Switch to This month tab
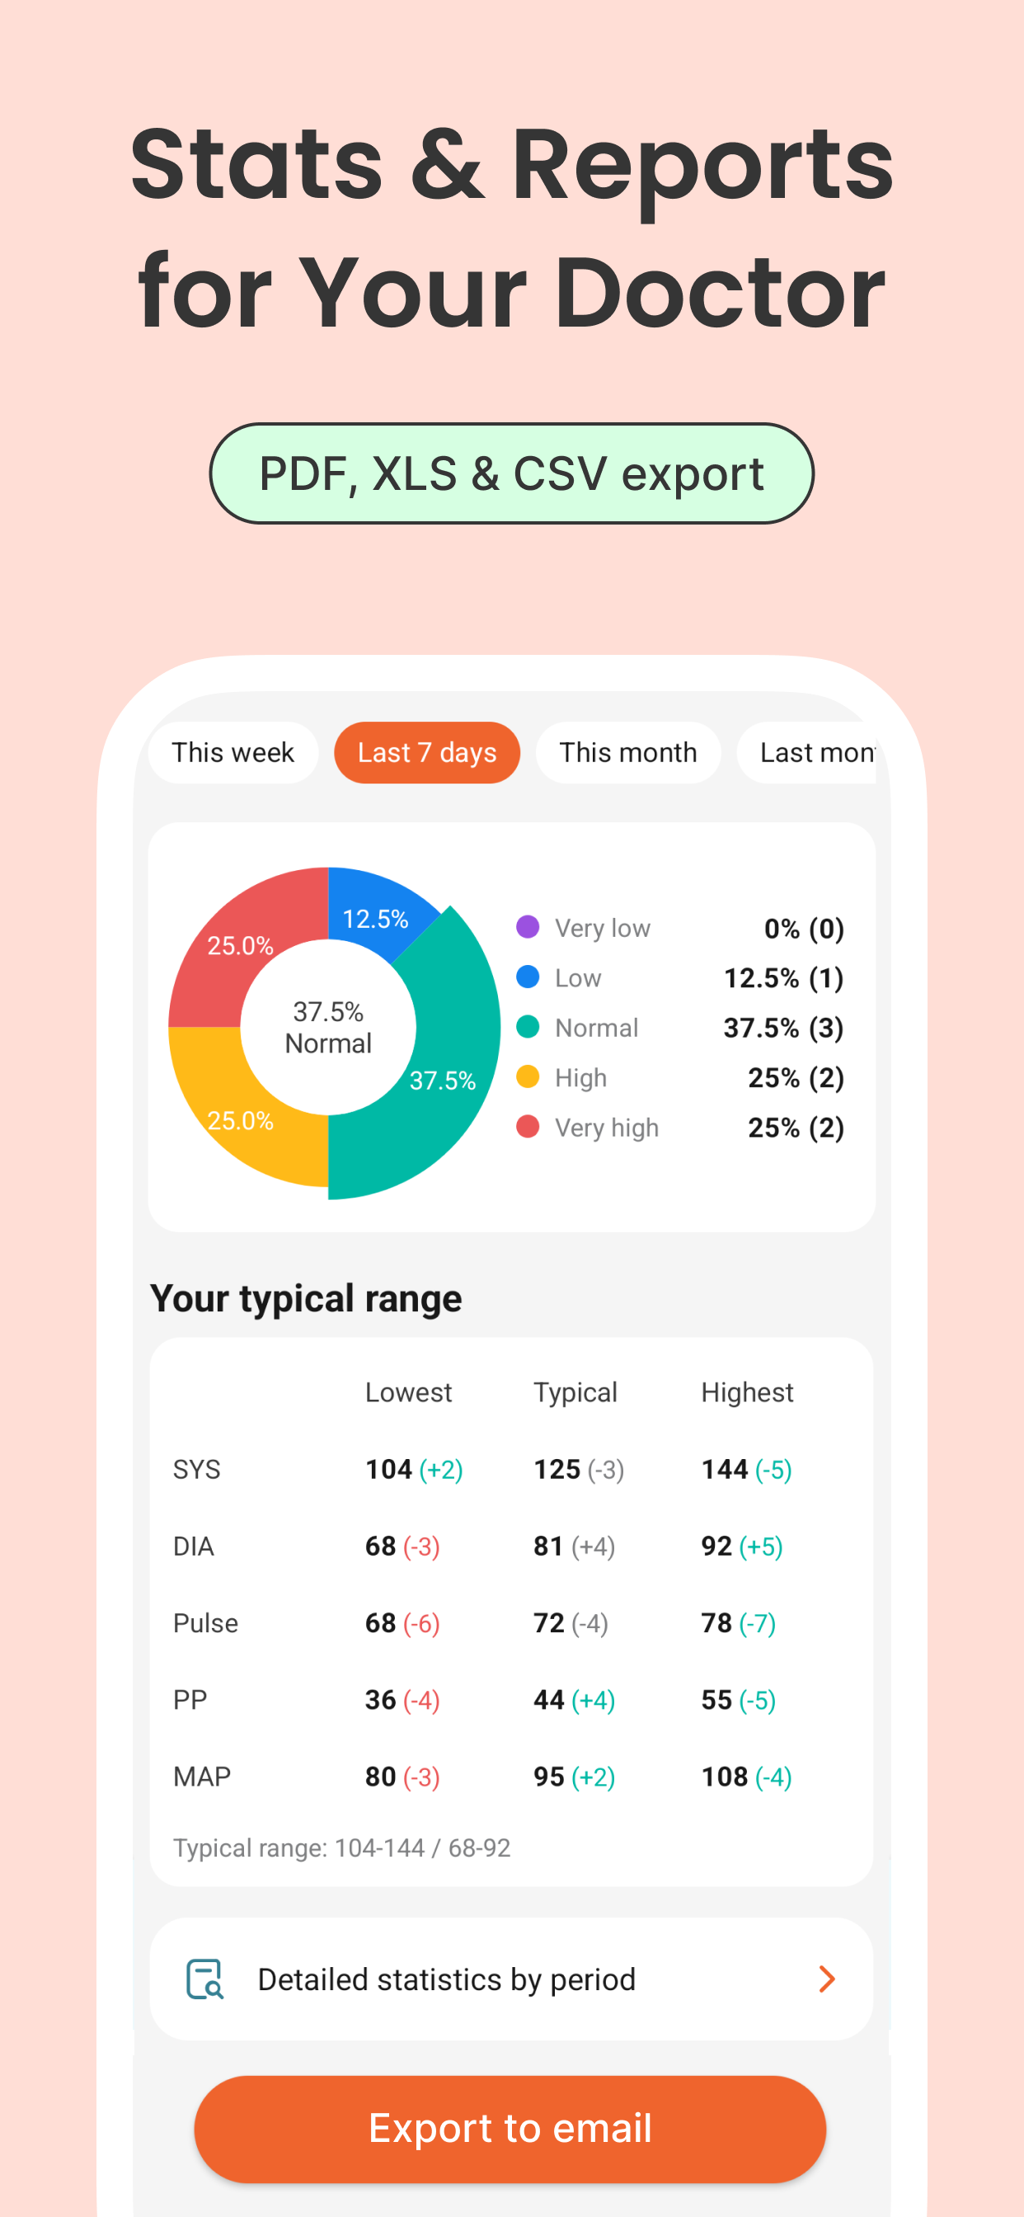This screenshot has height=2217, width=1024. pyautogui.click(x=628, y=752)
